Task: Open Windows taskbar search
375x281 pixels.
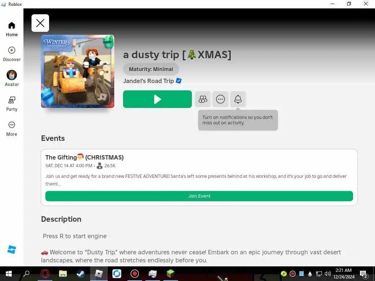Action: (x=26, y=274)
